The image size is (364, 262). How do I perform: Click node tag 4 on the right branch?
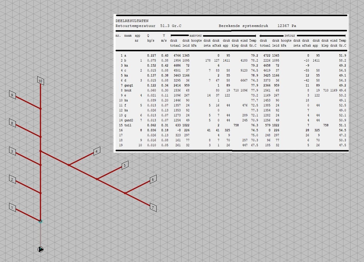[x=96, y=152]
